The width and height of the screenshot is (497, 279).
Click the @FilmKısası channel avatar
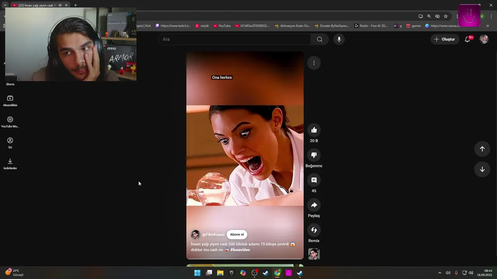[x=195, y=234]
